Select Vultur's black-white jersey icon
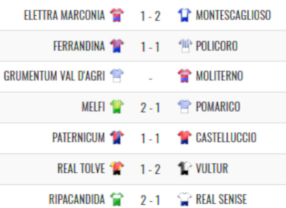The height and width of the screenshot is (208, 286). click(x=184, y=168)
